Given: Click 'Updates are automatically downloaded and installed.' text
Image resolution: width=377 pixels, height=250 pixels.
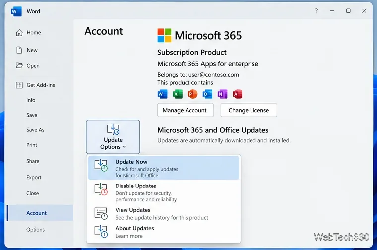Looking at the screenshot, I should [224, 140].
